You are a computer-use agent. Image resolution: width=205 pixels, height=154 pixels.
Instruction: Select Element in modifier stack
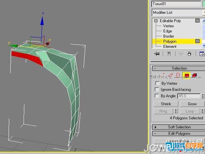170,46
